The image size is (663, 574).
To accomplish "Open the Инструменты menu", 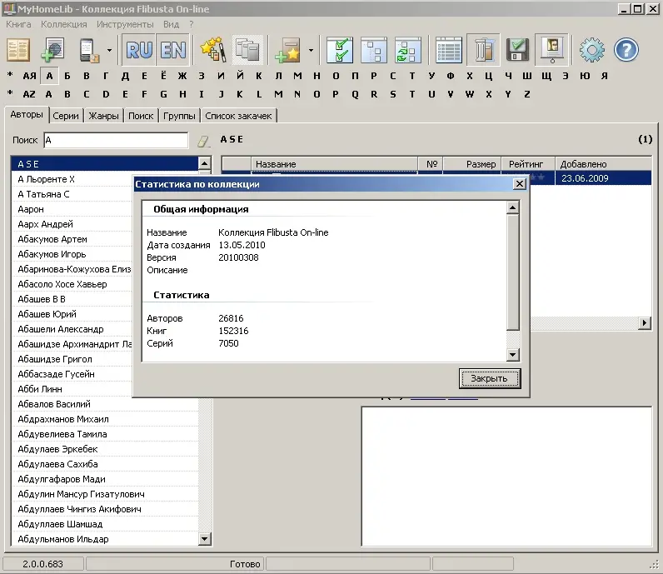I will 125,24.
